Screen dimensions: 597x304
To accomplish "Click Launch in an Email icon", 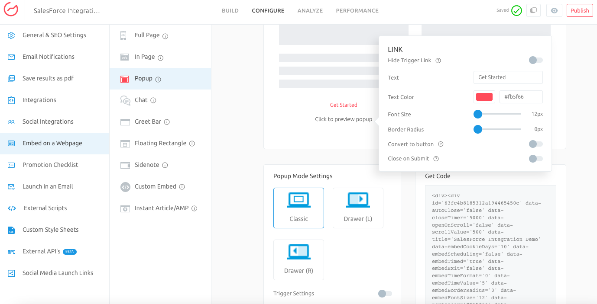I will coord(12,186).
